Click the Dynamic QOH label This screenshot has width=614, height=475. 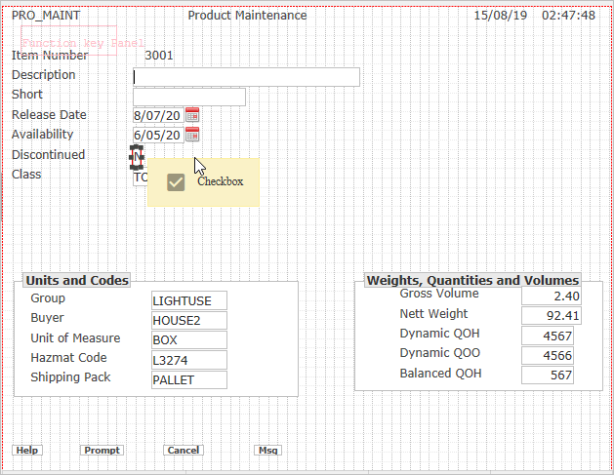click(439, 334)
